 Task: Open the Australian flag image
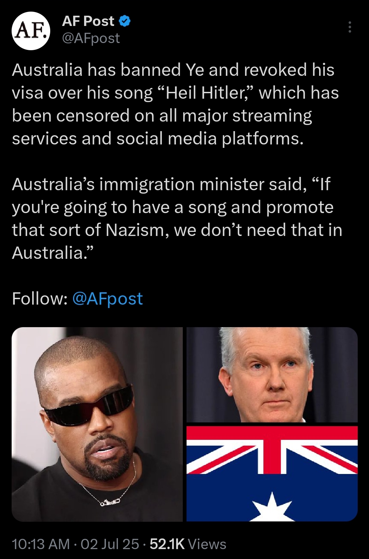pos(272,474)
